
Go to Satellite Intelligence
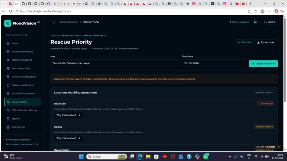pyautogui.click(x=23, y=60)
